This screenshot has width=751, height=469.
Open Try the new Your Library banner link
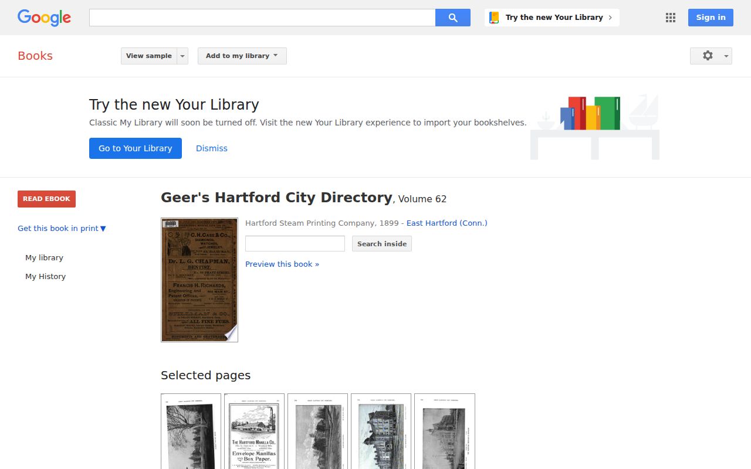552,18
